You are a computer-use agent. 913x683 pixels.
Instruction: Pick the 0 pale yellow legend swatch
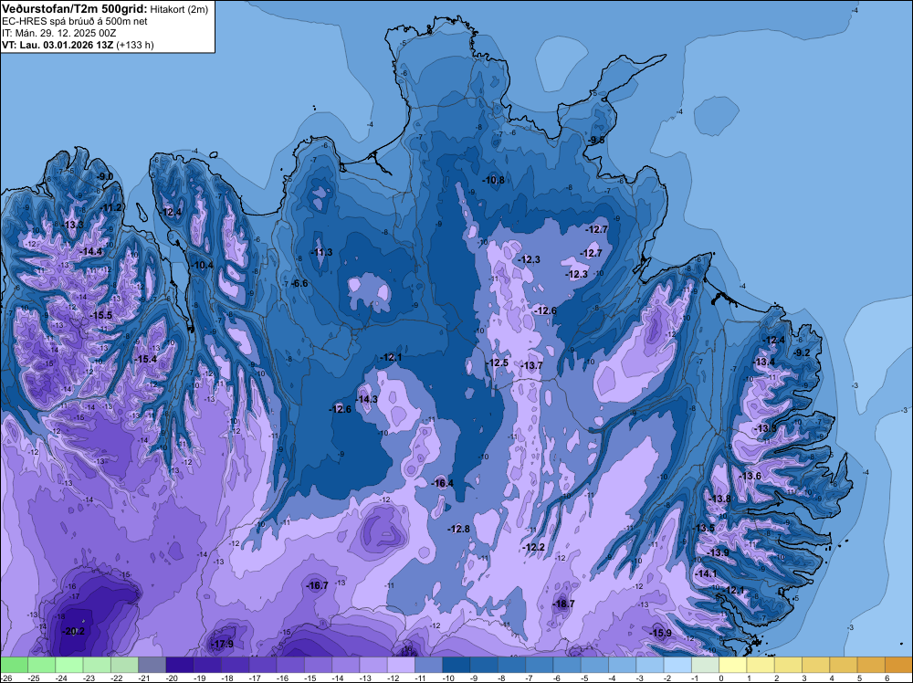pyautogui.click(x=733, y=665)
